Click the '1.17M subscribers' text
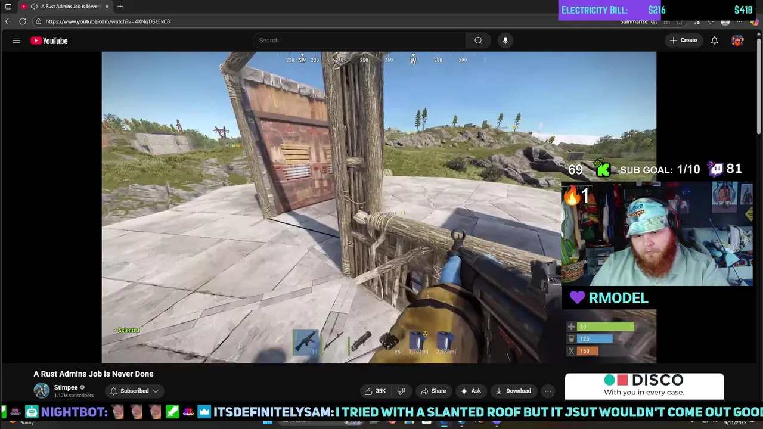763x429 pixels. point(74,396)
